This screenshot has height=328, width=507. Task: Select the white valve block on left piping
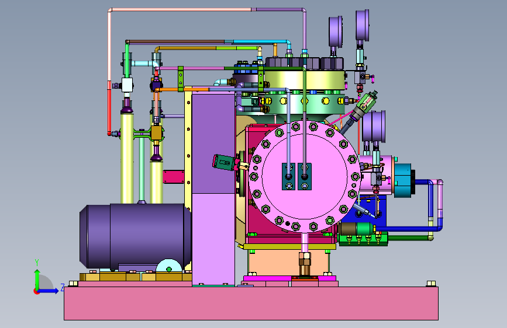pyautogui.click(x=127, y=85)
